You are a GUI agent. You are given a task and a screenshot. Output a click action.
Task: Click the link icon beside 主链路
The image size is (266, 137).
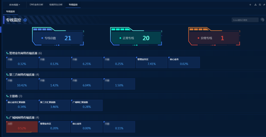pyautogui.click(x=7, y=96)
